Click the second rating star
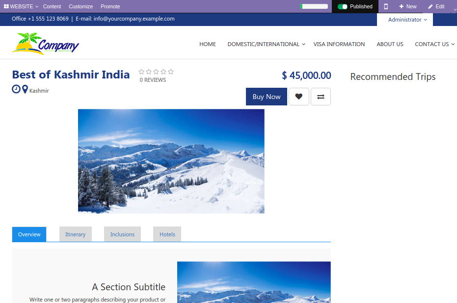This screenshot has height=303, width=457. [149, 72]
